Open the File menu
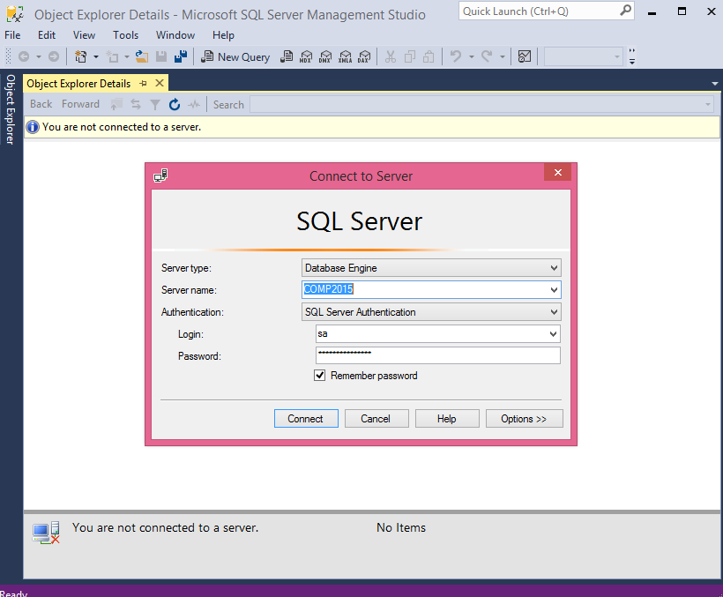This screenshot has height=597, width=723. [12, 35]
